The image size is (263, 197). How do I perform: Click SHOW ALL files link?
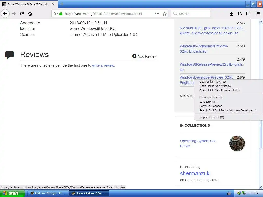pos(187,96)
